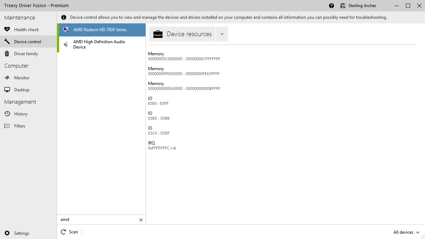Expand the chevron beside Device resources

tap(222, 34)
